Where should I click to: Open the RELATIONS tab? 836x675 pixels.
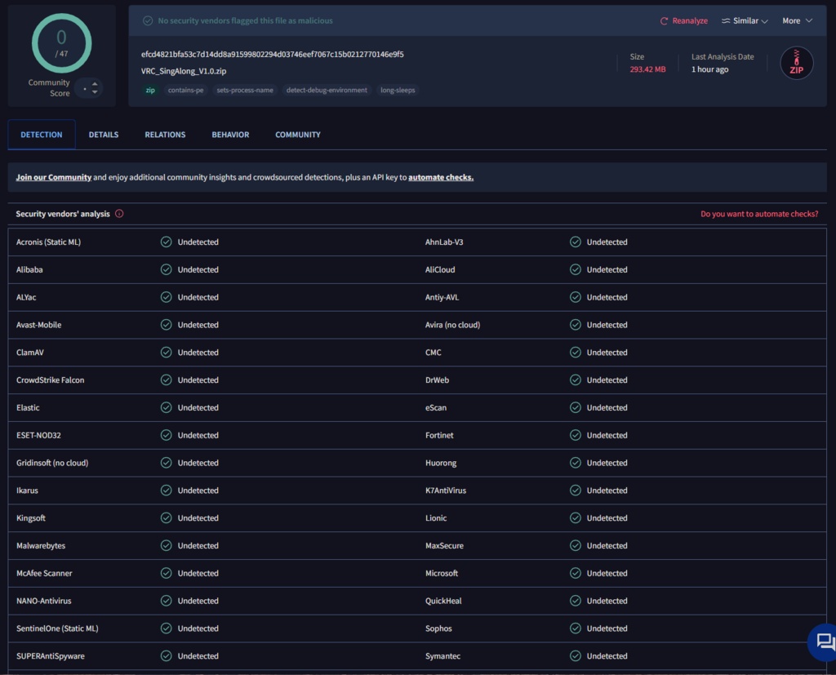pyautogui.click(x=165, y=135)
